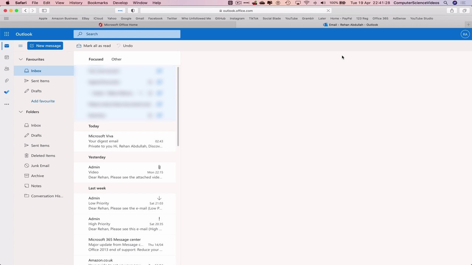Switch to the Focused inbox tab
Image resolution: width=472 pixels, height=265 pixels.
click(x=96, y=59)
